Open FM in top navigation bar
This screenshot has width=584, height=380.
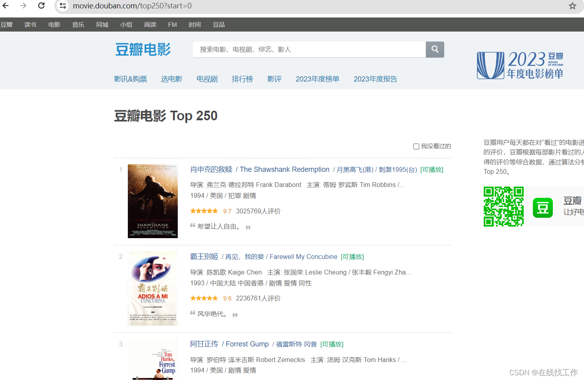coord(173,25)
